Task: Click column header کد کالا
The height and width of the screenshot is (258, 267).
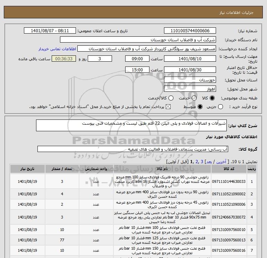Action: coord(229,169)
